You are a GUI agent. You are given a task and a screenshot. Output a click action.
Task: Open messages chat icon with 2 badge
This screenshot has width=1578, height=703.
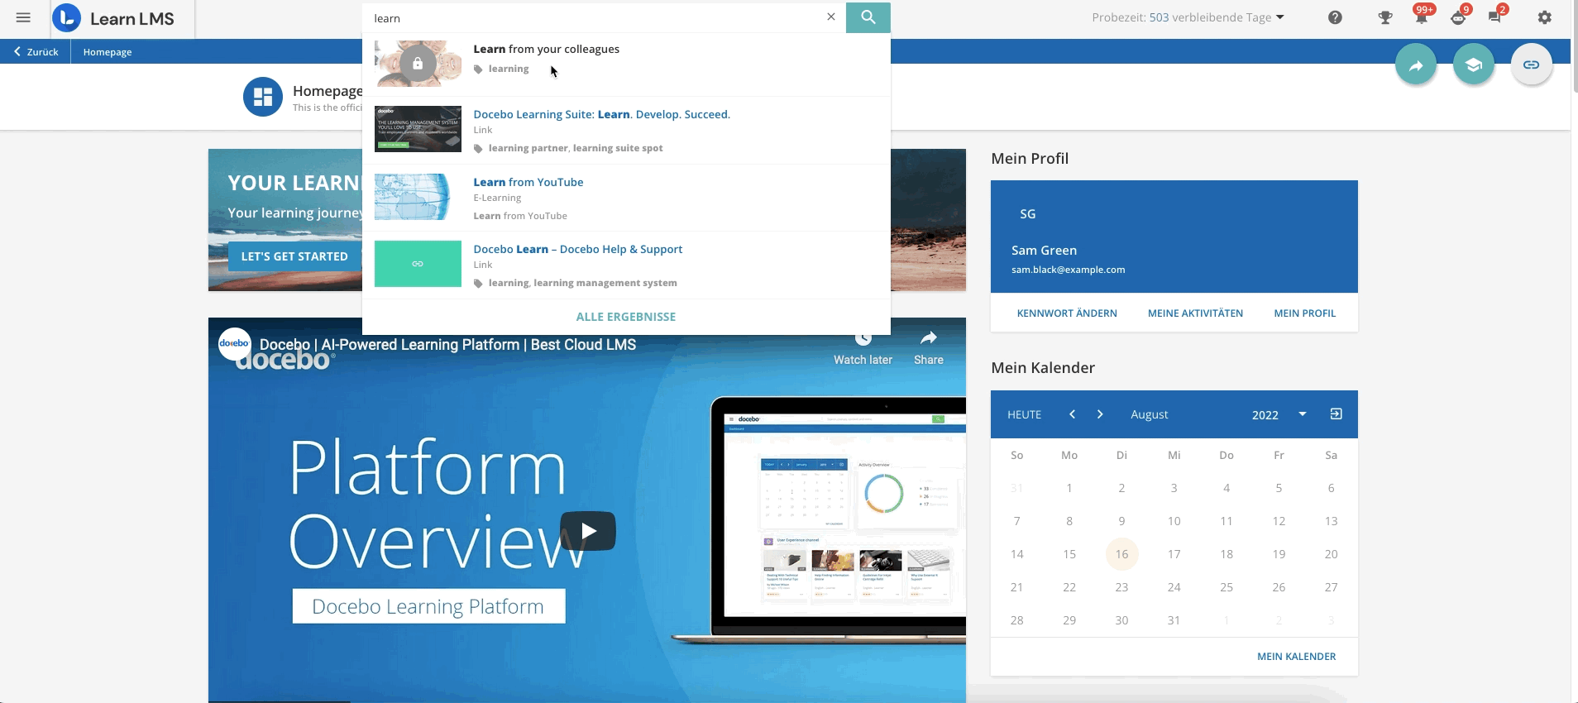click(x=1496, y=17)
